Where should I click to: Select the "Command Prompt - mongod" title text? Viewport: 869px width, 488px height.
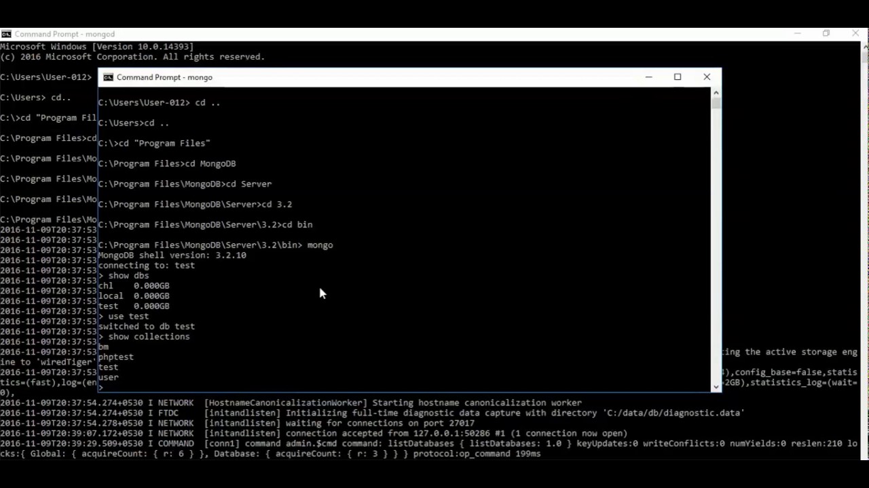64,34
